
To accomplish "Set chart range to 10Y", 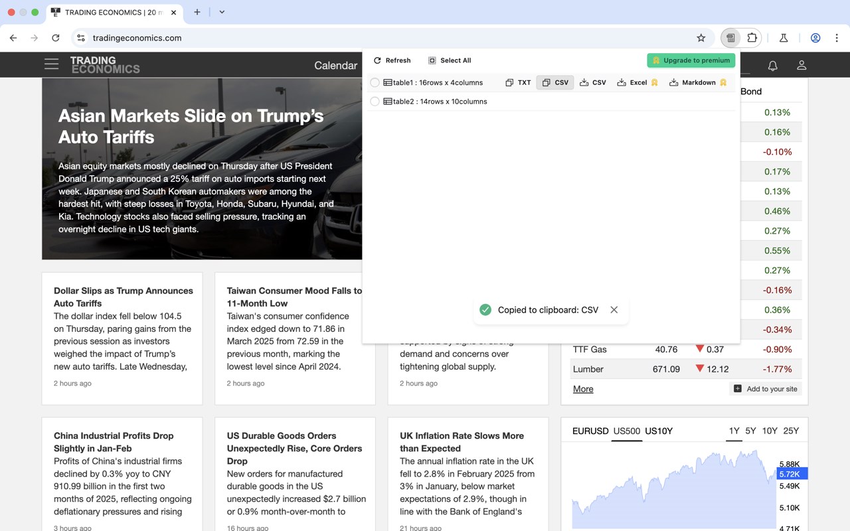I will click(x=770, y=431).
